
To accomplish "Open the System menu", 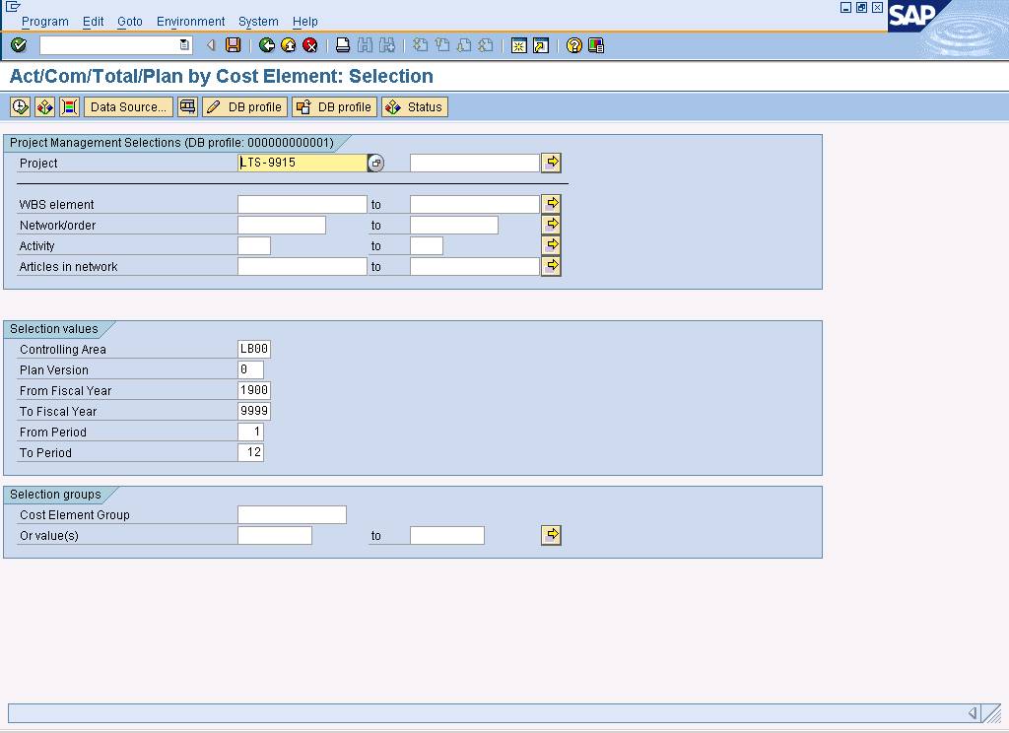I will (x=258, y=22).
